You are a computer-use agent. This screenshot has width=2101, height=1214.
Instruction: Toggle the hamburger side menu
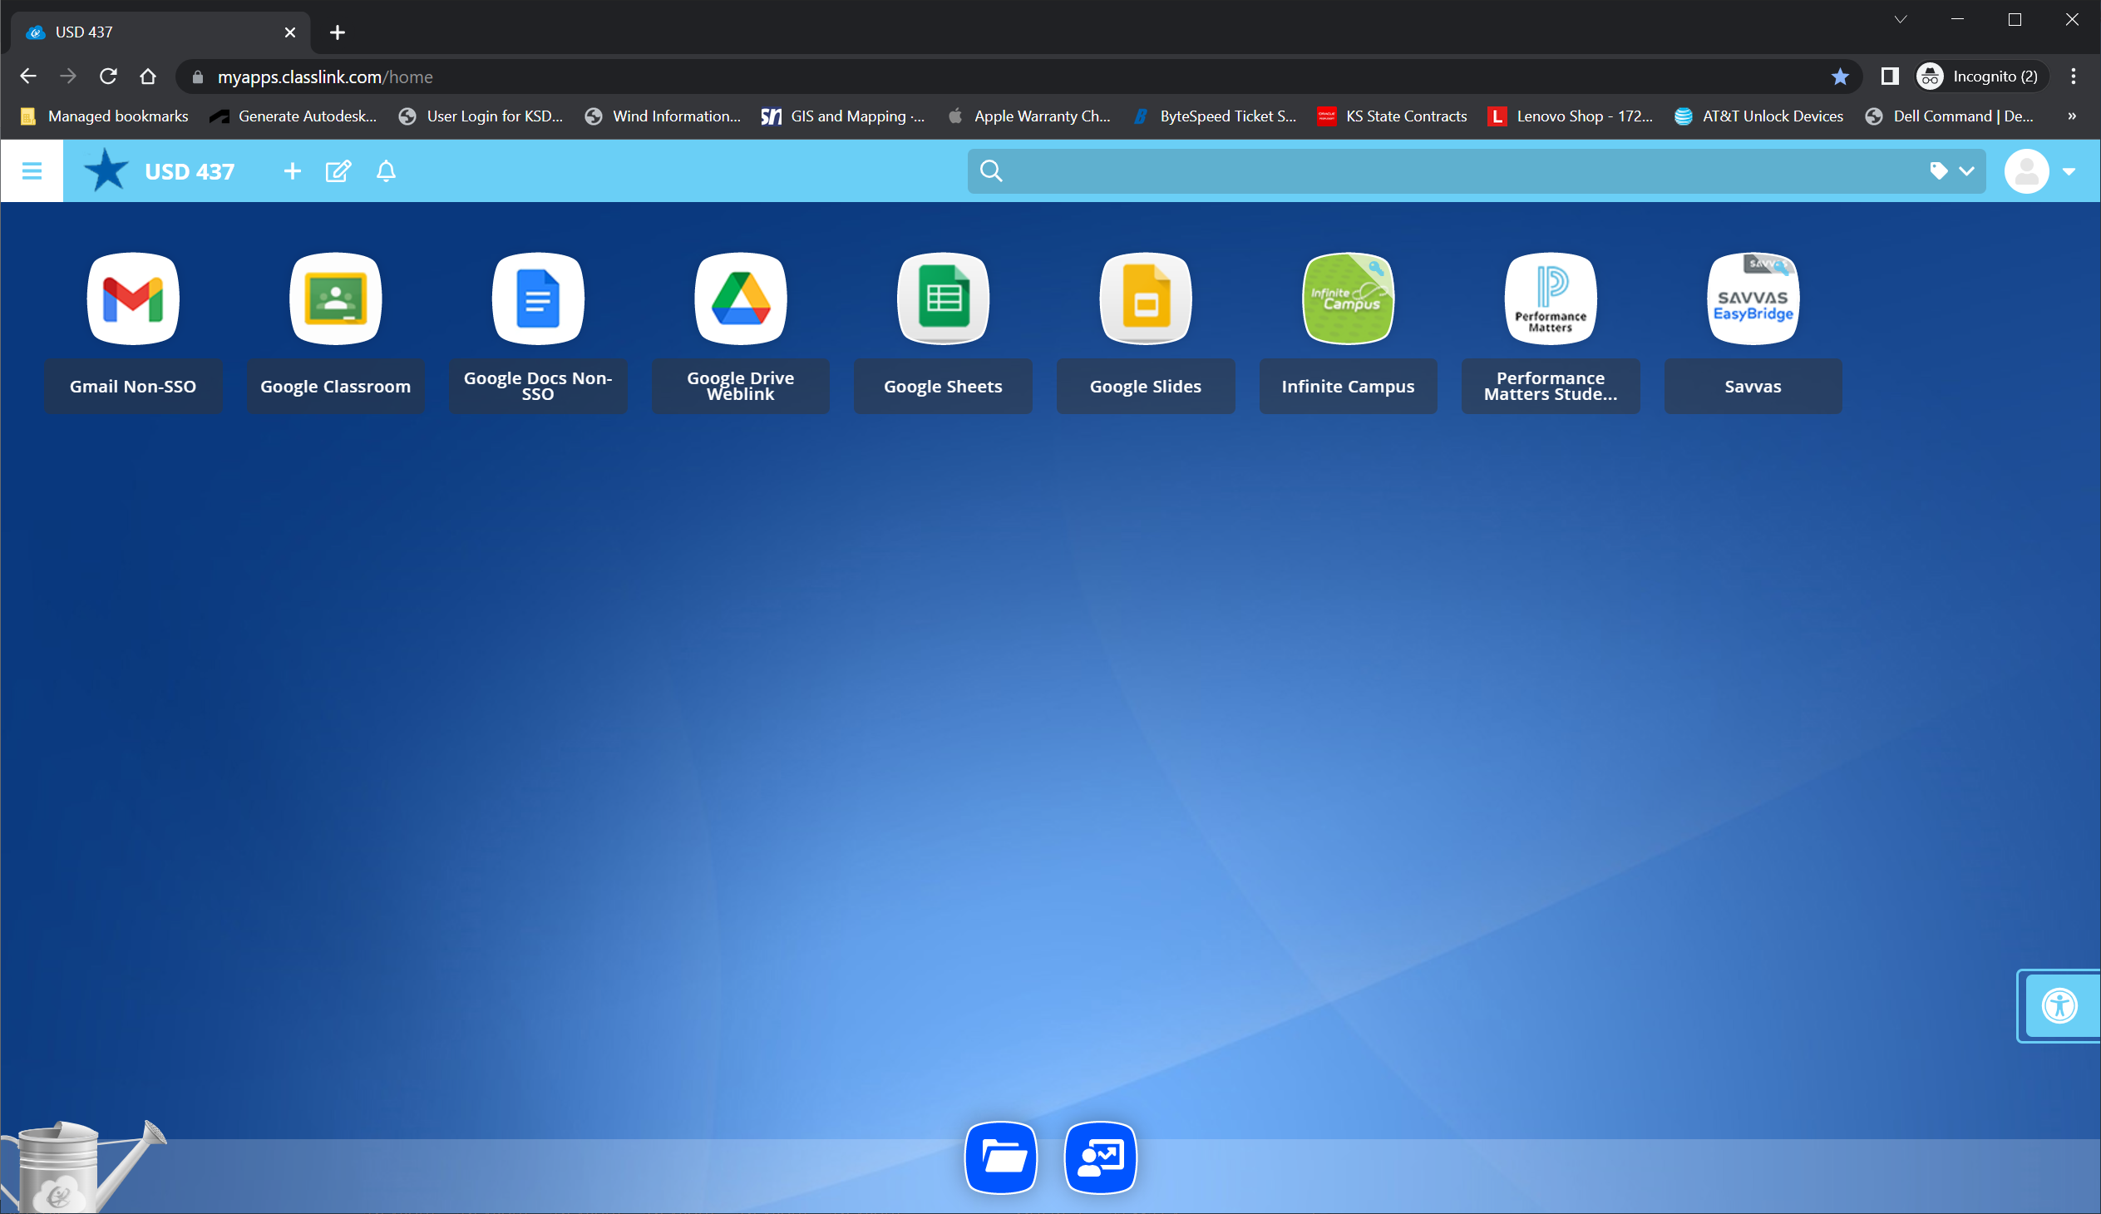(x=32, y=171)
